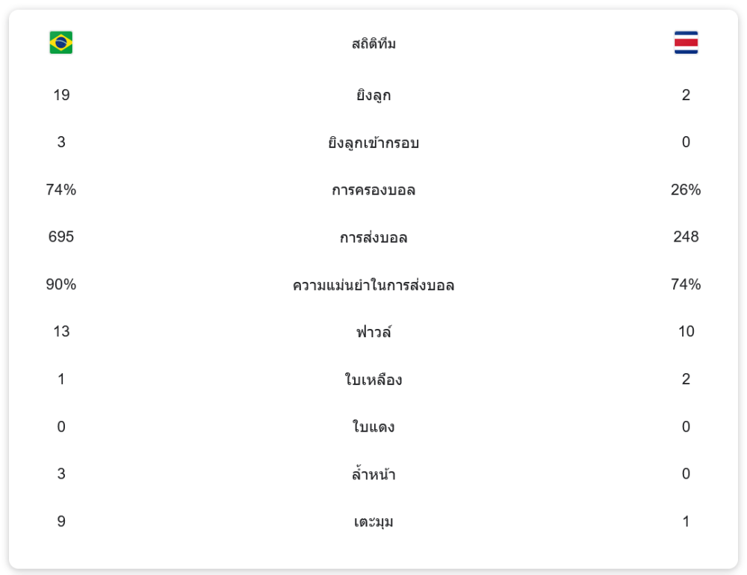Select Brazil's 695 passes value
Image resolution: width=747 pixels, height=575 pixels.
tap(61, 237)
